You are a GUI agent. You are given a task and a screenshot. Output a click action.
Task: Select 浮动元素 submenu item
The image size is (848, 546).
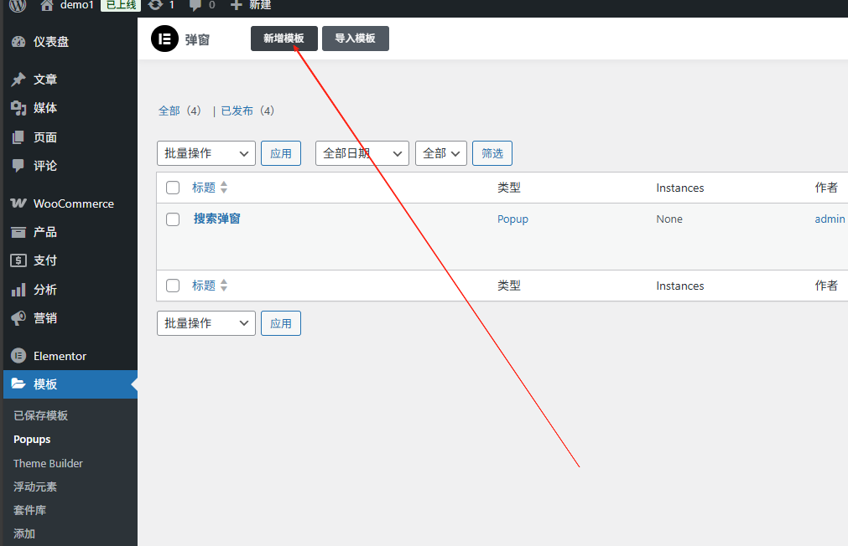pos(35,487)
